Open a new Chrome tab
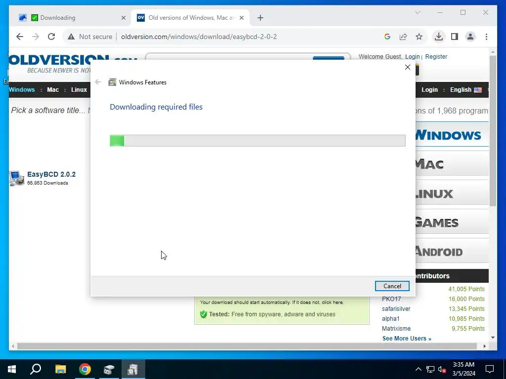The image size is (506, 379). pyautogui.click(x=260, y=18)
